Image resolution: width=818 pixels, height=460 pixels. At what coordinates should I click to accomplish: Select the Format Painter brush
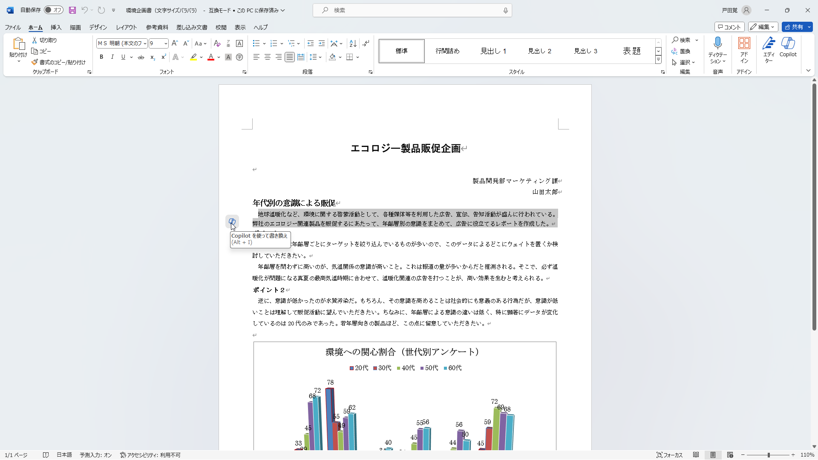pos(35,62)
